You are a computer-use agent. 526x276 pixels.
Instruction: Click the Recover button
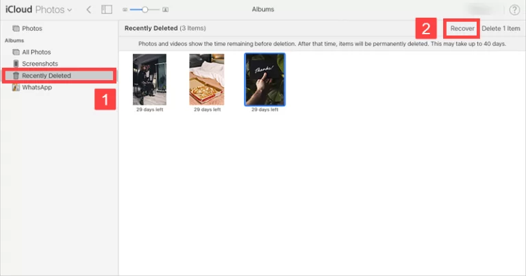pyautogui.click(x=462, y=29)
